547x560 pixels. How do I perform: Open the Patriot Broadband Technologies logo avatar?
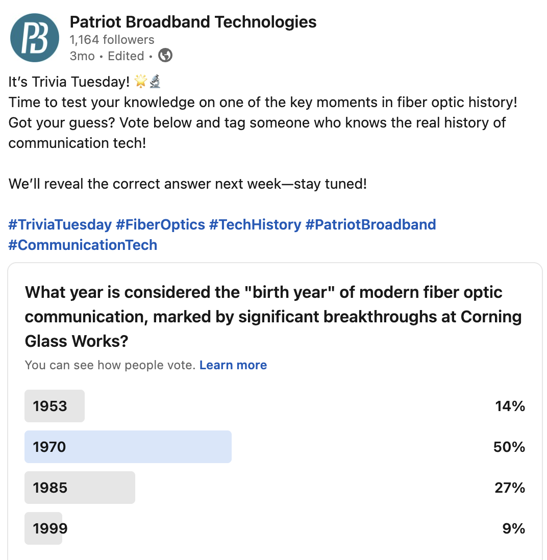35,38
